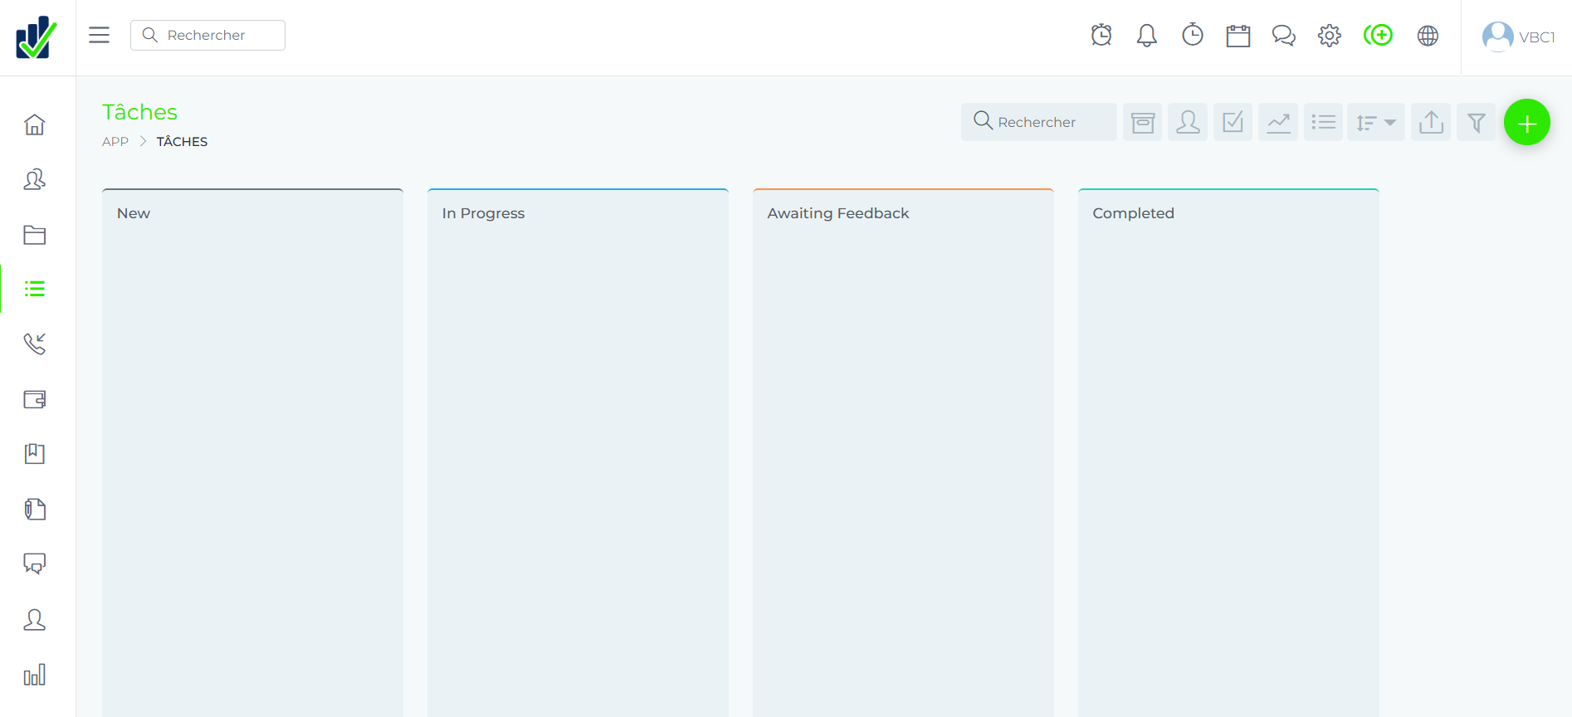Toggle the completed tasks checkbox filter
Image resolution: width=1572 pixels, height=717 pixels.
click(x=1233, y=123)
